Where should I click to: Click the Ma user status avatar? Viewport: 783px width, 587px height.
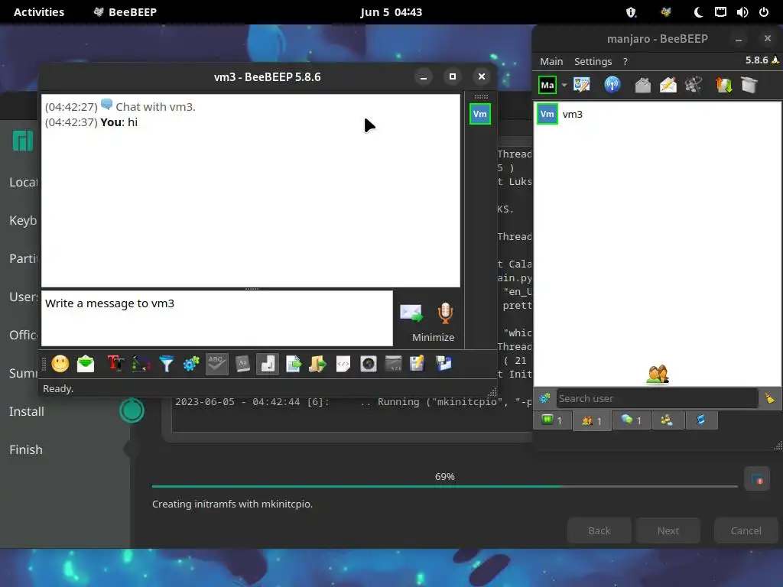(x=547, y=86)
